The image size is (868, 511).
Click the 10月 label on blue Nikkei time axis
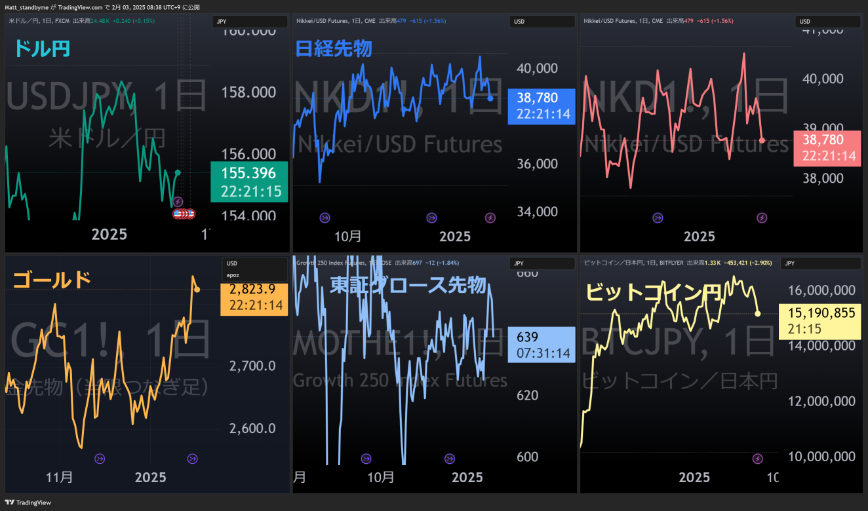pyautogui.click(x=347, y=237)
